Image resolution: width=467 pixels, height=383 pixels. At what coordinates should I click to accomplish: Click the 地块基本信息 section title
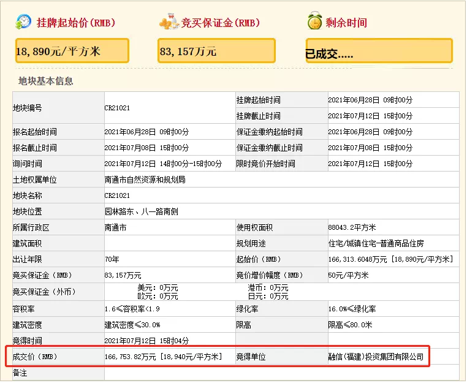(x=45, y=81)
